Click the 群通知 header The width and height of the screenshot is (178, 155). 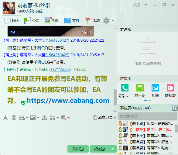coord(126,29)
